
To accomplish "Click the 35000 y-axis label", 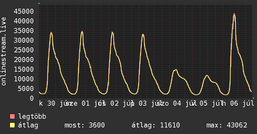I will coord(24,31).
